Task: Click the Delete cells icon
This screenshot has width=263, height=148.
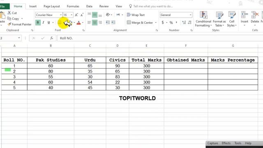Action: (x=255, y=15)
